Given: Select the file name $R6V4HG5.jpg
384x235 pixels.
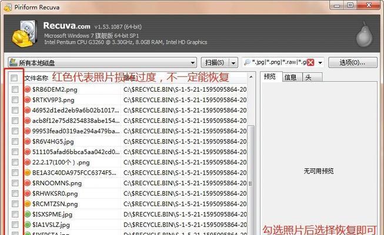Looking at the screenshot, I should click(53, 142).
